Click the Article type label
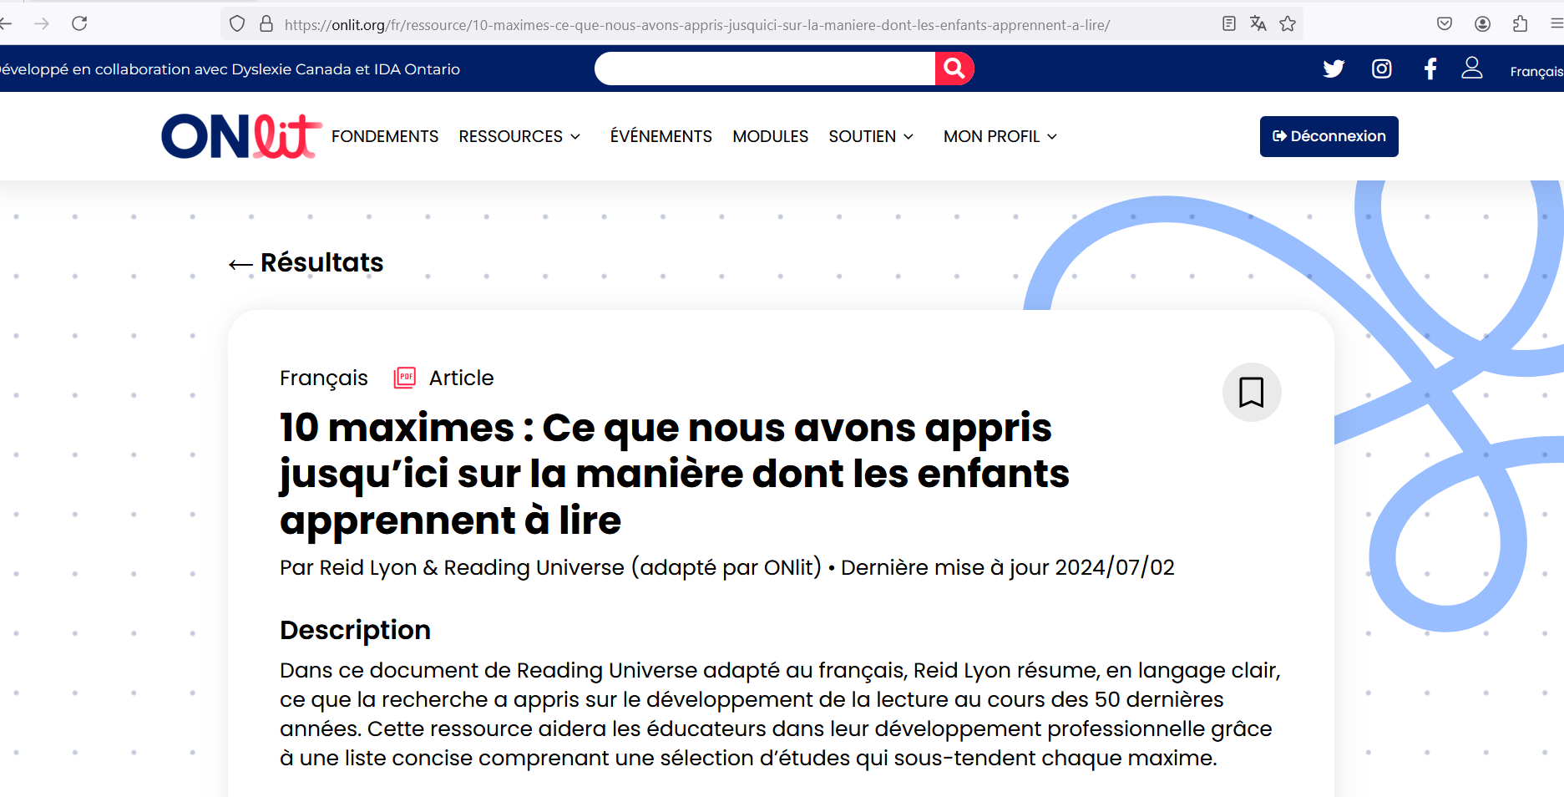 [x=461, y=378]
